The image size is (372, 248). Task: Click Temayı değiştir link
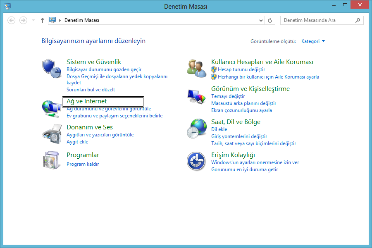click(x=228, y=96)
